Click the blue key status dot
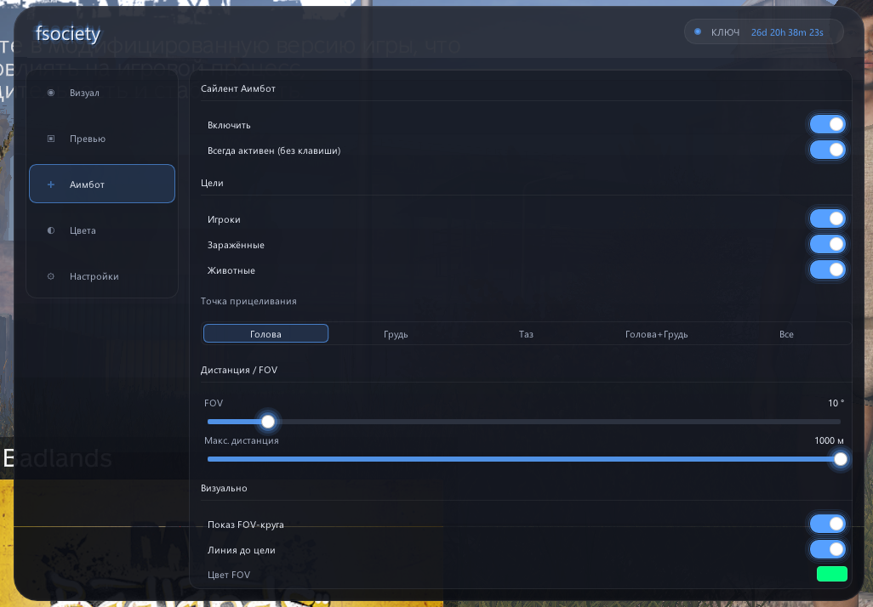 tap(698, 31)
